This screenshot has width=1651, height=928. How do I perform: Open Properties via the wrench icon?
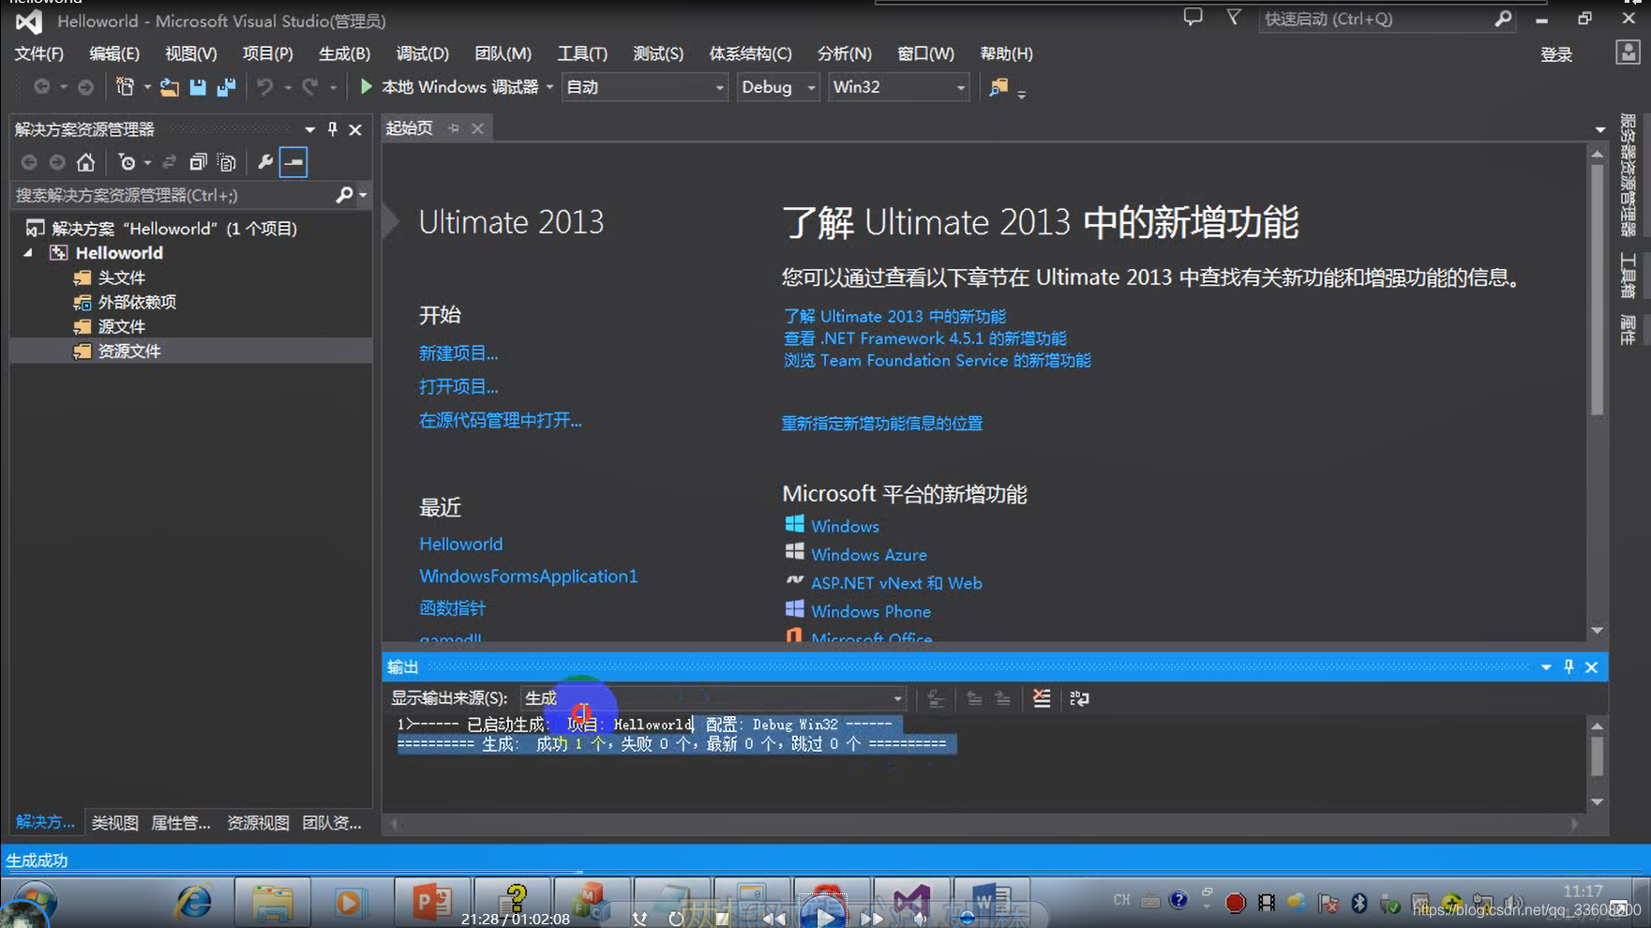pos(265,162)
